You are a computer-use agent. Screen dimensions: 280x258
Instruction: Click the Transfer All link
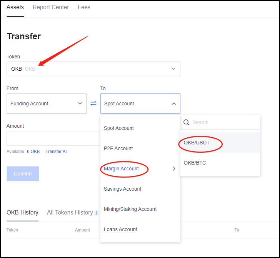pos(56,151)
